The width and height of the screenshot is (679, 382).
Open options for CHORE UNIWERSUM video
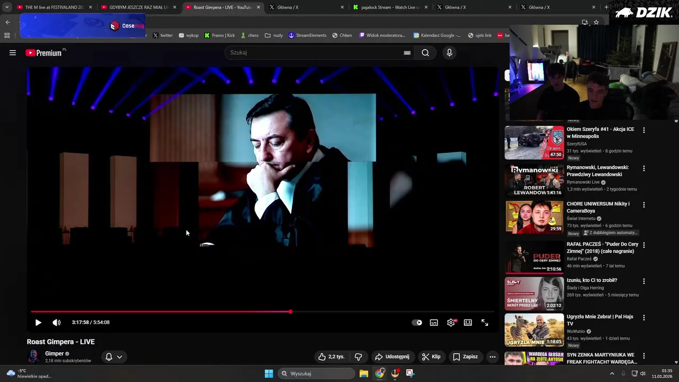point(644,205)
